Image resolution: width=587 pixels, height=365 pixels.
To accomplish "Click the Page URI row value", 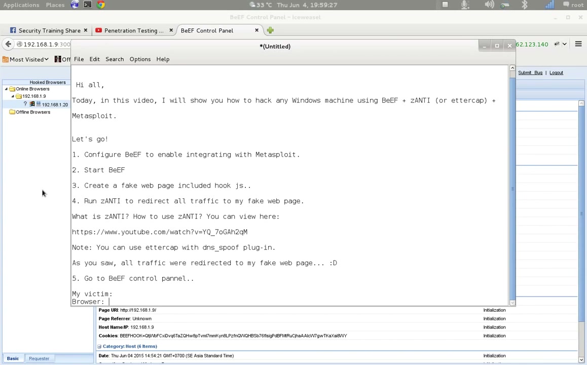I will click(x=138, y=310).
